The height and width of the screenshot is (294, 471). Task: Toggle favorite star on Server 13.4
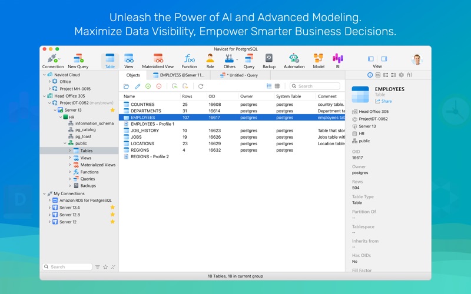point(112,208)
